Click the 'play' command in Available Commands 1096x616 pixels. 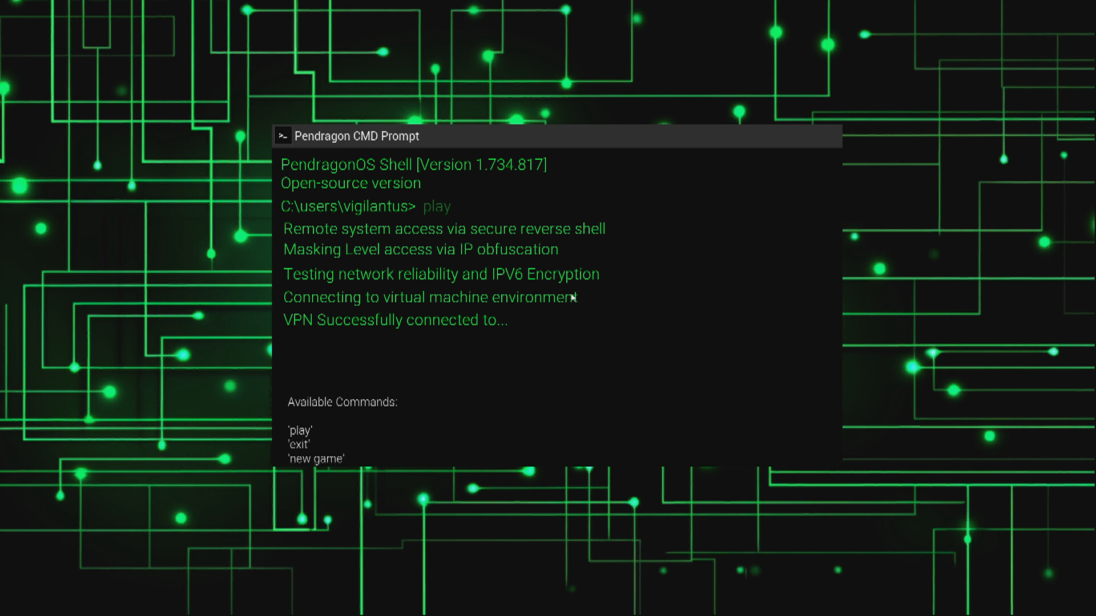300,430
